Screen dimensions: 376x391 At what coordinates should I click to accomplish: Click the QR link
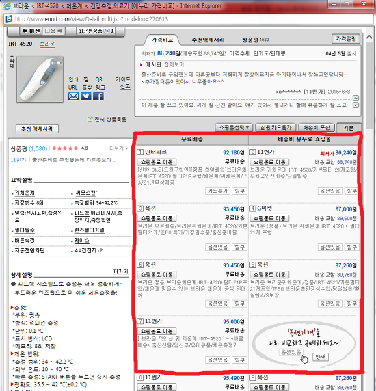click(99, 79)
